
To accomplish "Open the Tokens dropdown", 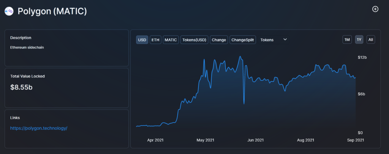I will [x=274, y=40].
